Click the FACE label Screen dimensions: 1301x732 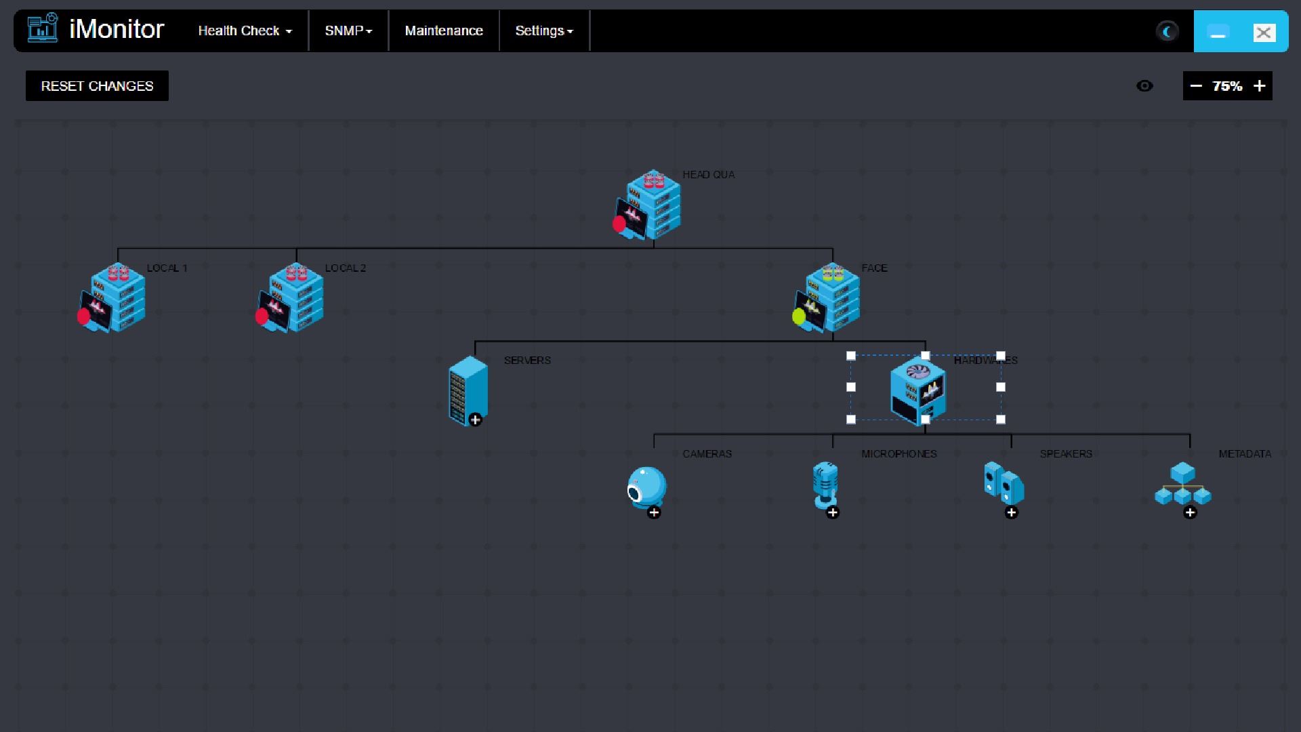point(875,268)
